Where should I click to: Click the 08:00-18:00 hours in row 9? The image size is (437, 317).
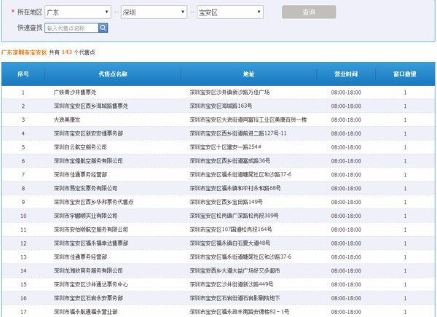[346, 202]
